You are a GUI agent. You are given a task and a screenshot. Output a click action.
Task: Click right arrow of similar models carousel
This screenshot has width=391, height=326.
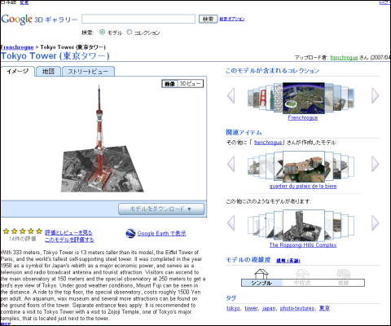pos(375,222)
